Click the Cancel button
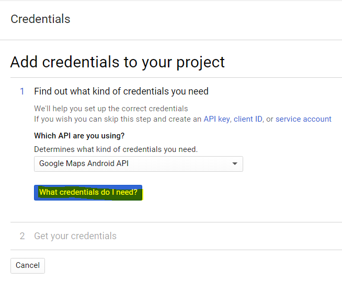The image size is (342, 294). [28, 265]
